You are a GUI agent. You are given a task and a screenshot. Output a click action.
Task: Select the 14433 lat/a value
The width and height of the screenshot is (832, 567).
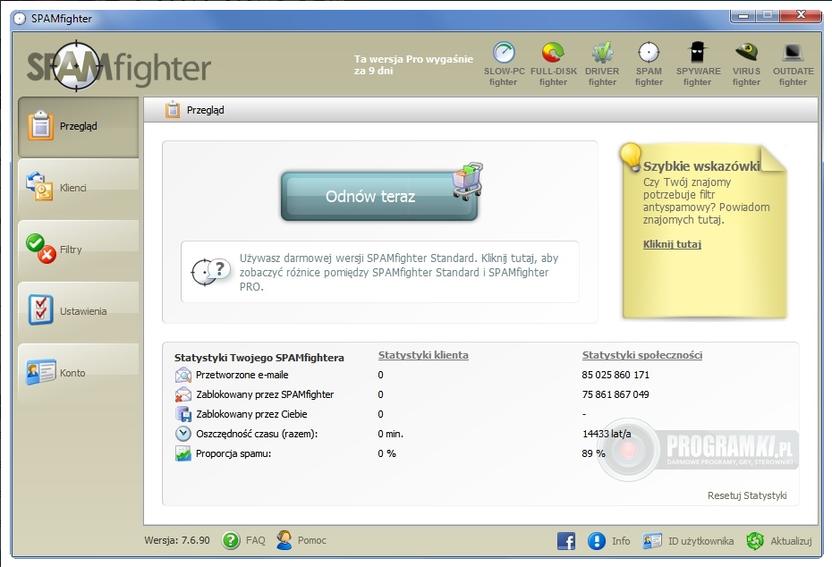[607, 434]
